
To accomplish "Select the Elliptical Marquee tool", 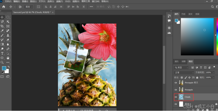I will tap(8, 17).
